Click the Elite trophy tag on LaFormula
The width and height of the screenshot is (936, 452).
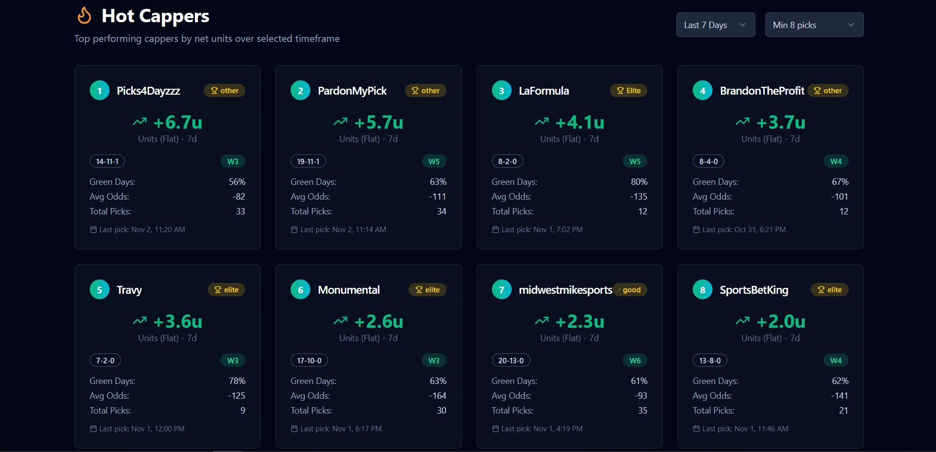[x=629, y=91]
